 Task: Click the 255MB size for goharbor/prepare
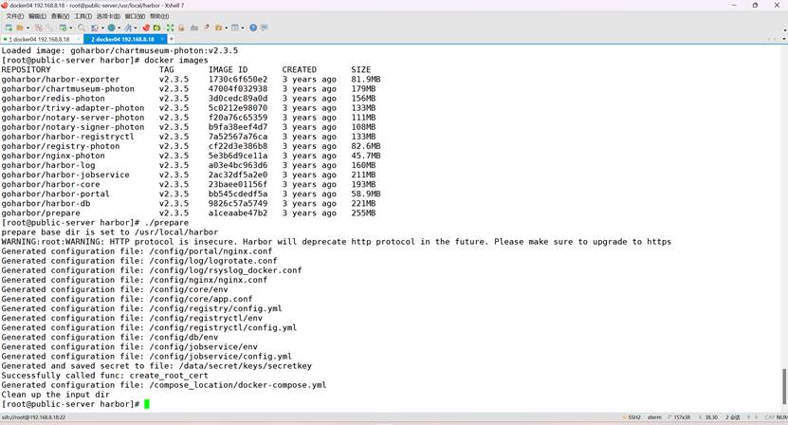[x=363, y=212]
